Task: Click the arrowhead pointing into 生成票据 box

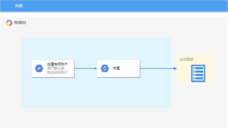Action: [175, 69]
